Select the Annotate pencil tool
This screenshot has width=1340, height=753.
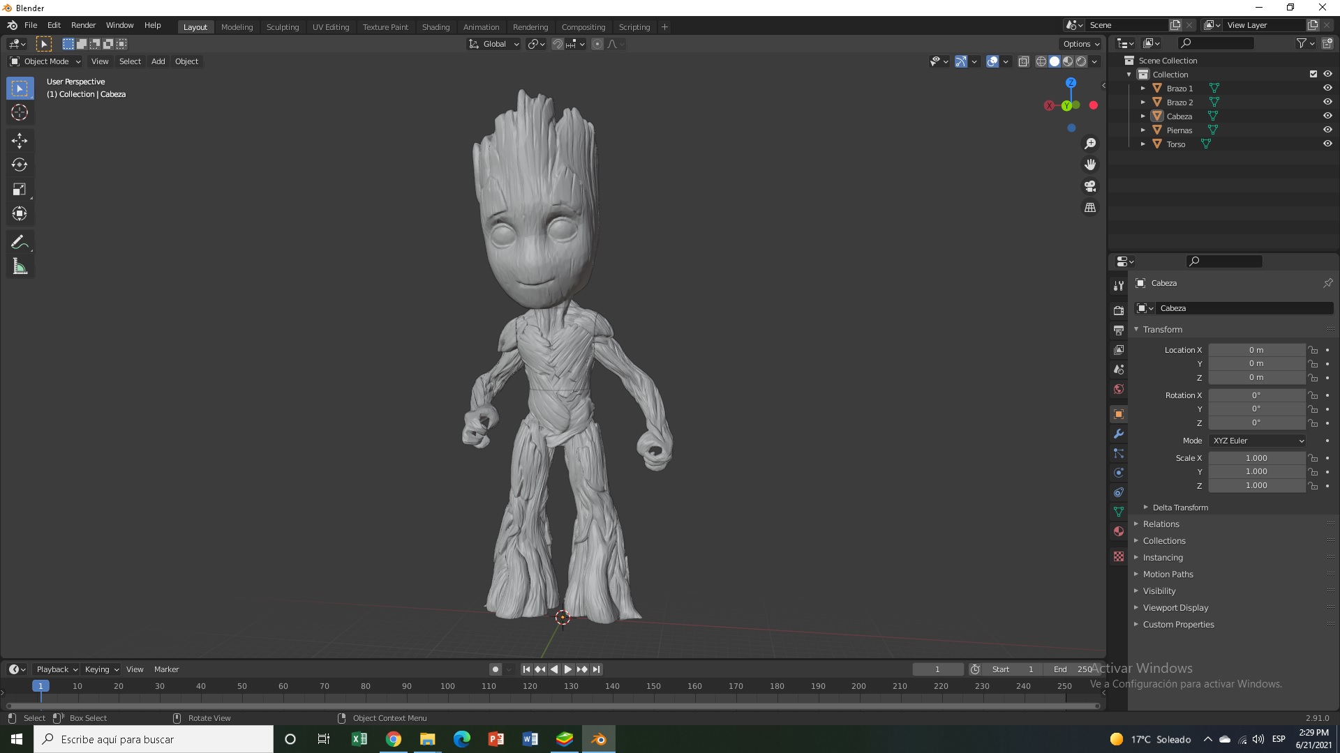pos(20,242)
